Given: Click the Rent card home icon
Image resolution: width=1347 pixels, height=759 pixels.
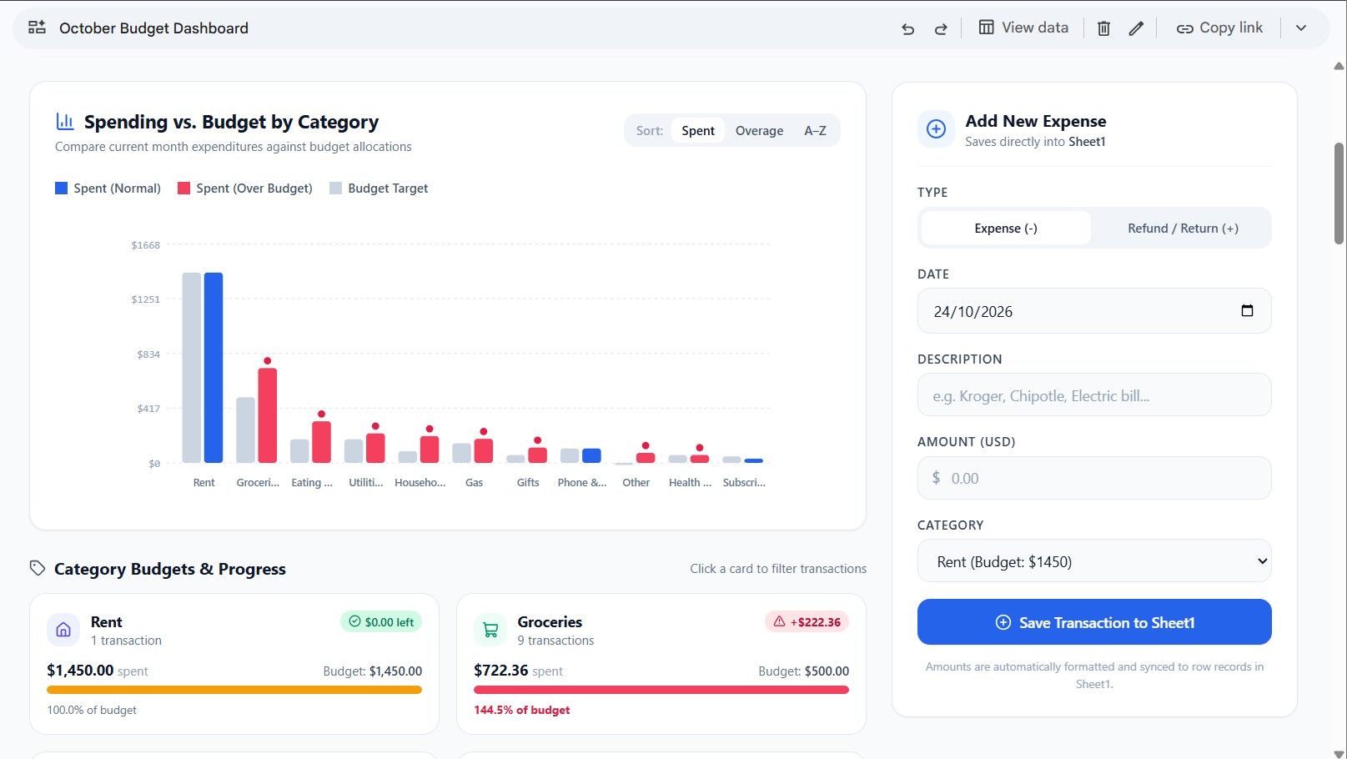Looking at the screenshot, I should tap(63, 631).
